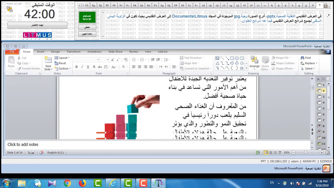This screenshot has width=334, height=188.
Task: Select the Text Box shape
Action: coord(217,58)
